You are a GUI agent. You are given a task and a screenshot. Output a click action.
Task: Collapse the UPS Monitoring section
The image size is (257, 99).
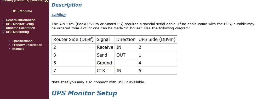[17, 32]
